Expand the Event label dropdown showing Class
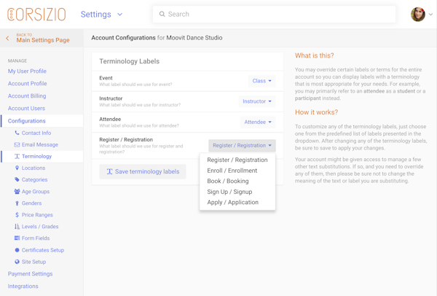The image size is (437, 296). click(261, 81)
